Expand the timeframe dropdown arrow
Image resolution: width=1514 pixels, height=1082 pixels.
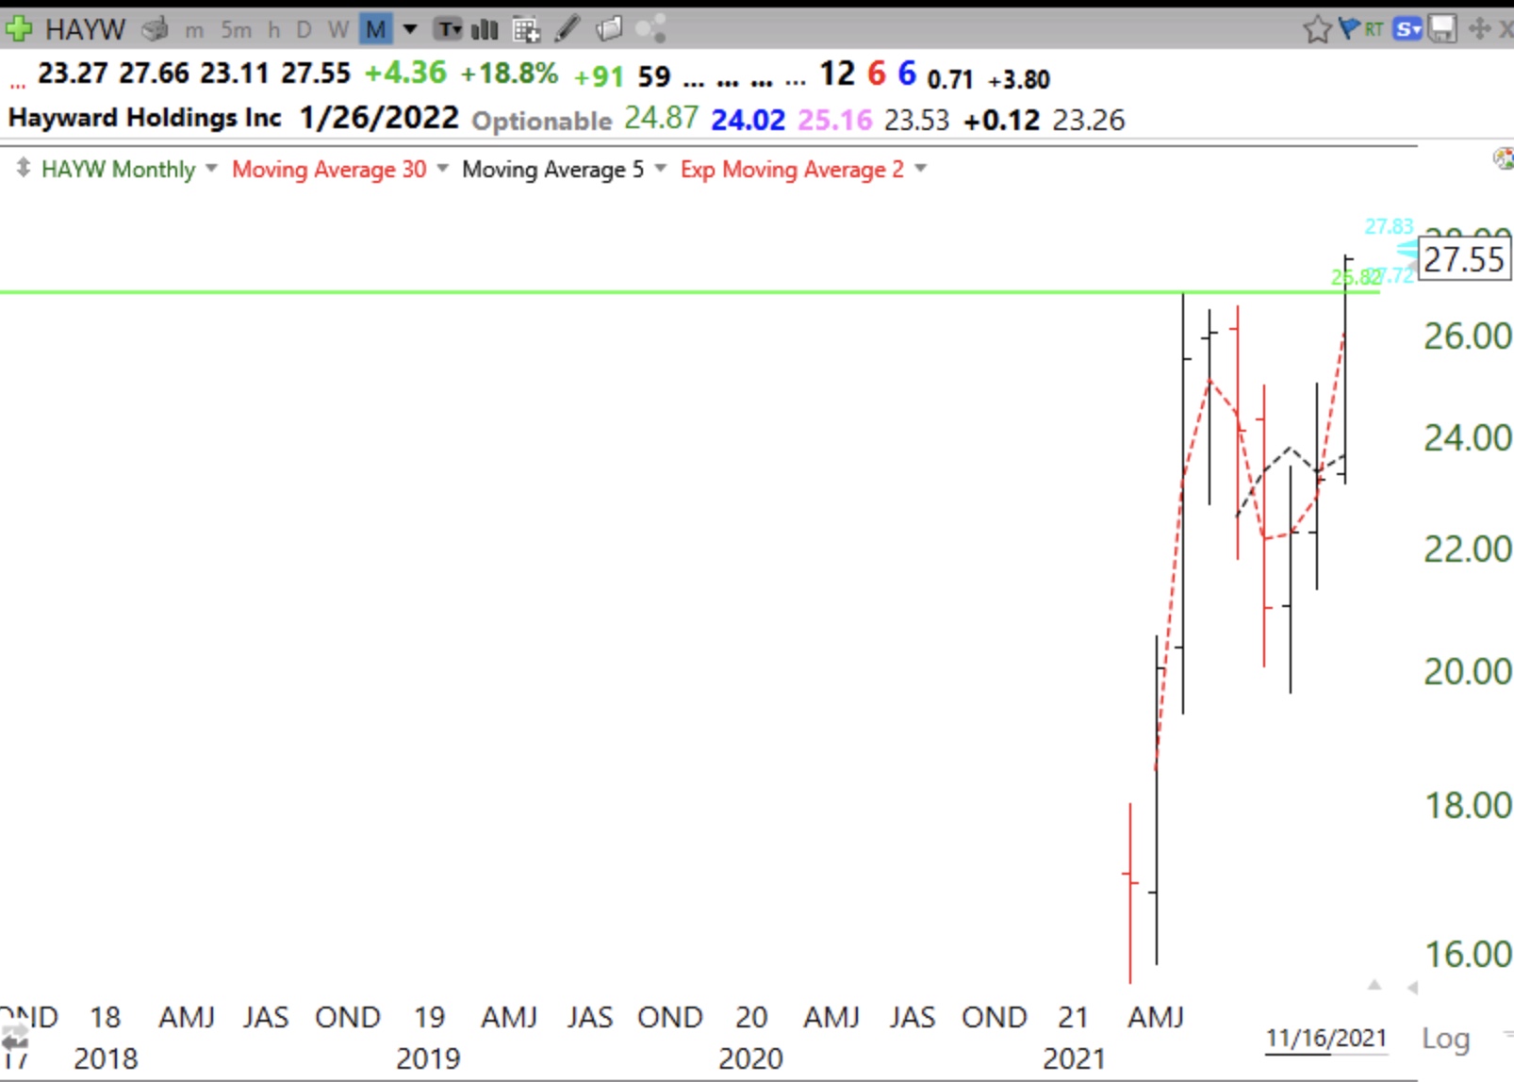pos(410,29)
